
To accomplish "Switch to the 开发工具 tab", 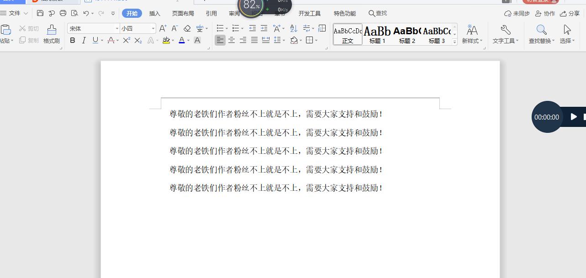I will (310, 13).
